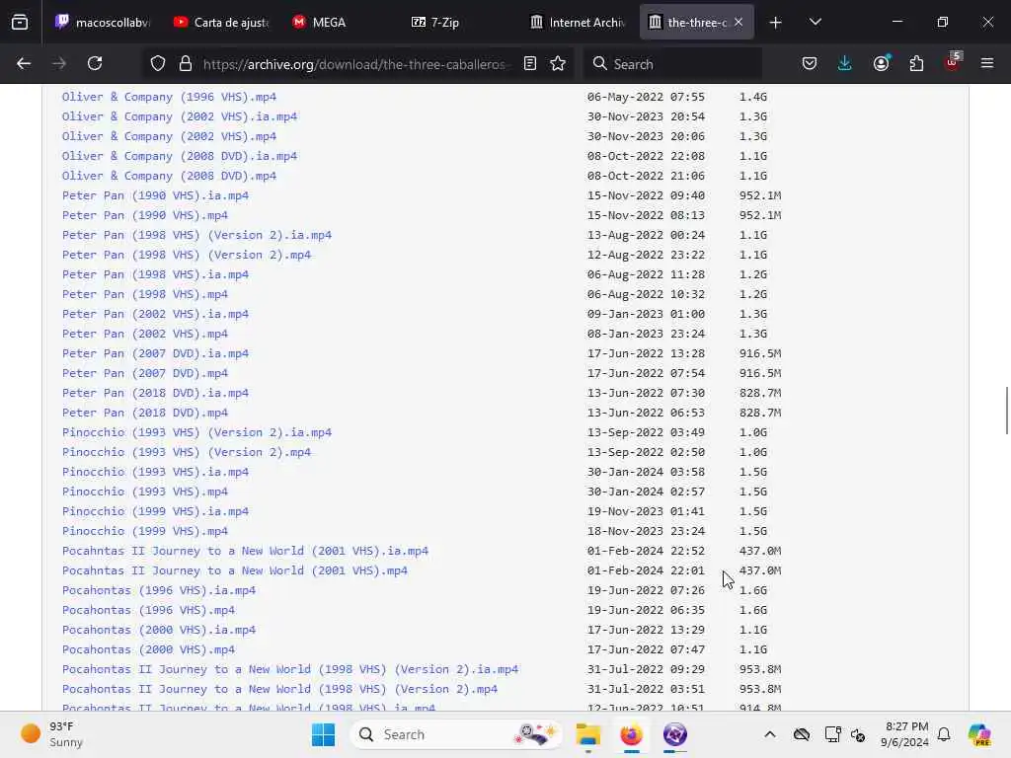Open the Extensions puzzle icon
The image size is (1011, 758).
click(916, 64)
